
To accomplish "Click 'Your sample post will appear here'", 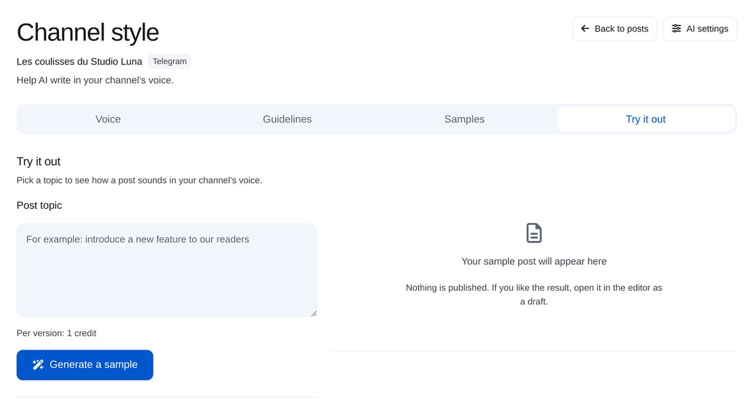I will pyautogui.click(x=534, y=261).
